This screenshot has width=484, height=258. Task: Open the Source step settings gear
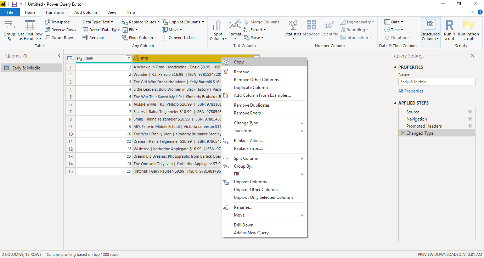coord(471,112)
